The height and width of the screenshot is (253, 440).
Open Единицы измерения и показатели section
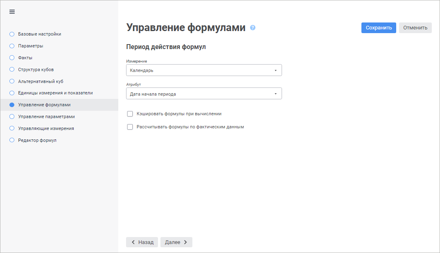[55, 93]
